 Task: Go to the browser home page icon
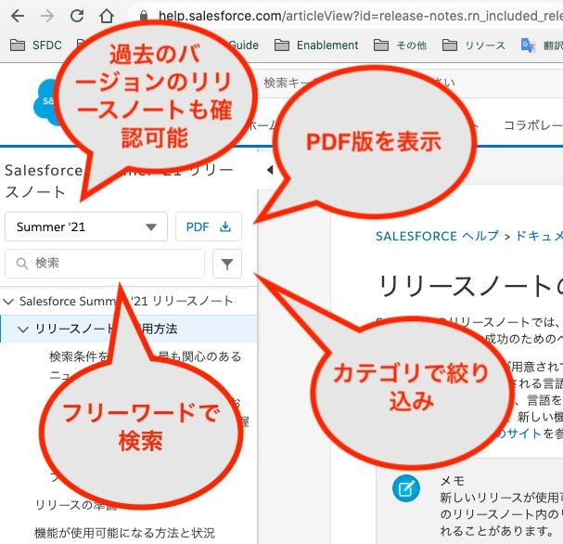(107, 16)
